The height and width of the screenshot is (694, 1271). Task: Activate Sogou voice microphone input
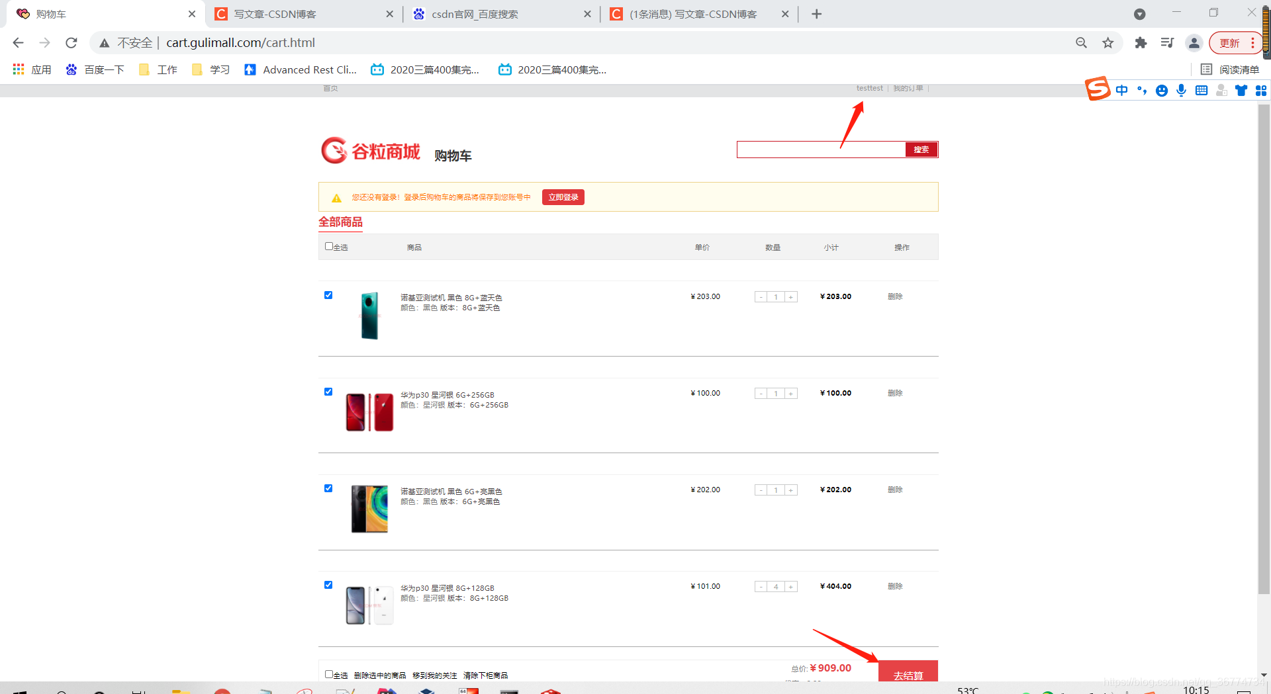pyautogui.click(x=1182, y=91)
